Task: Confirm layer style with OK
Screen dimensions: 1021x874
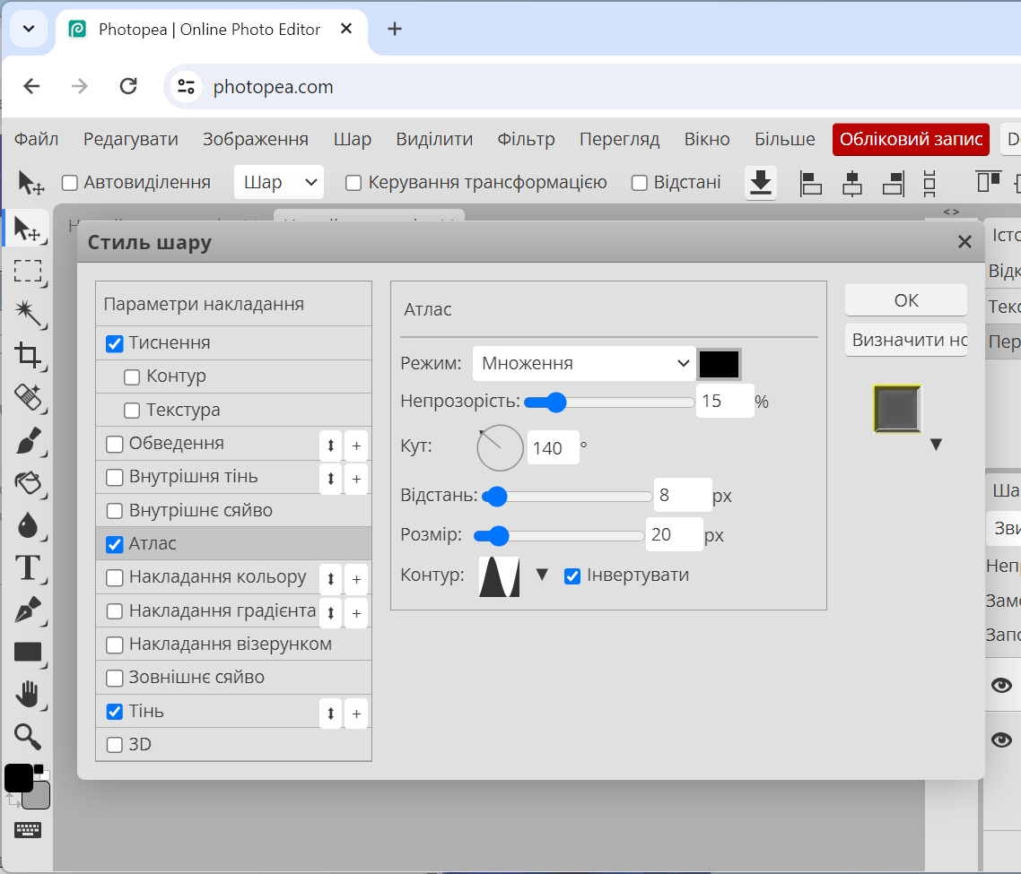Action: (x=906, y=300)
